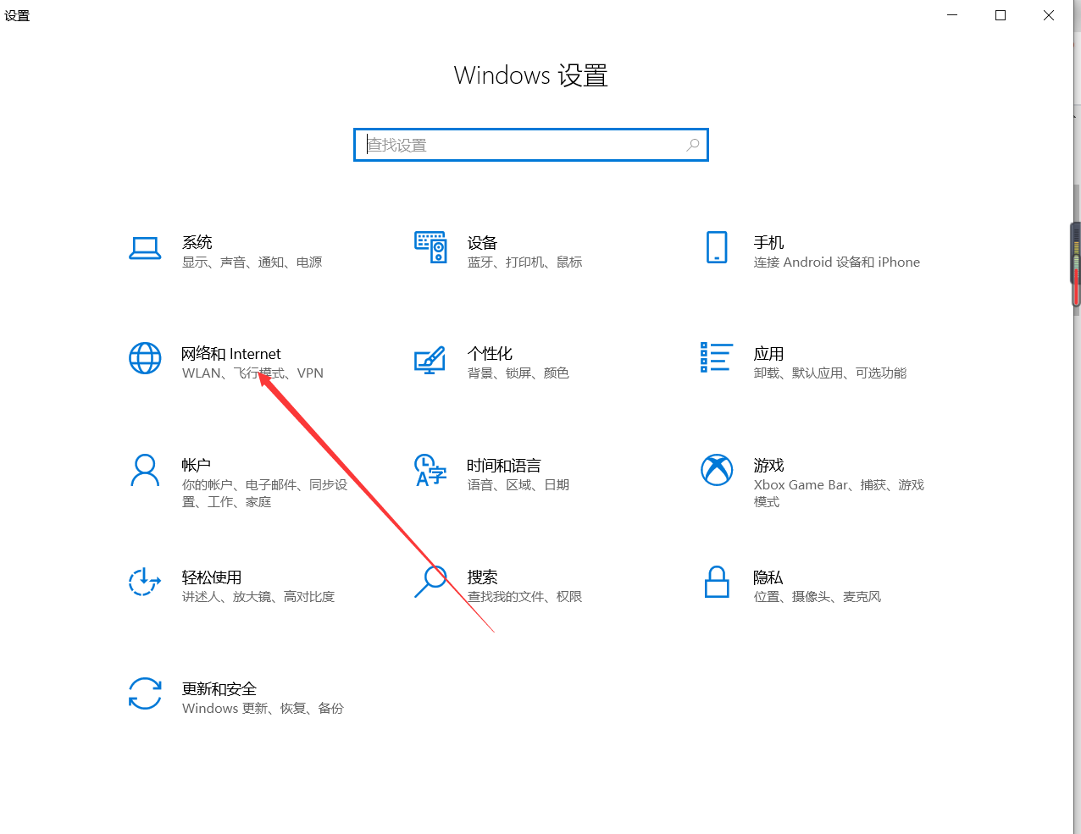Click the search magnifier in the search box
Image resolution: width=1081 pixels, height=834 pixels.
[x=692, y=145]
